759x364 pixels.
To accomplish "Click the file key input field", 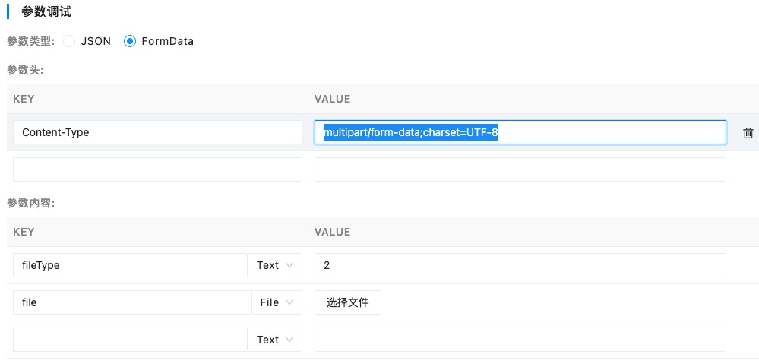I will [132, 302].
